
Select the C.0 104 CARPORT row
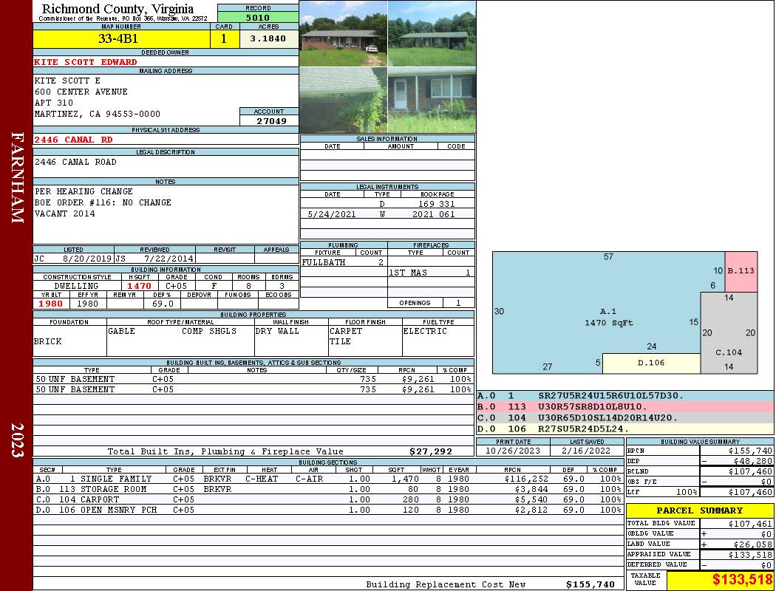[x=325, y=499]
